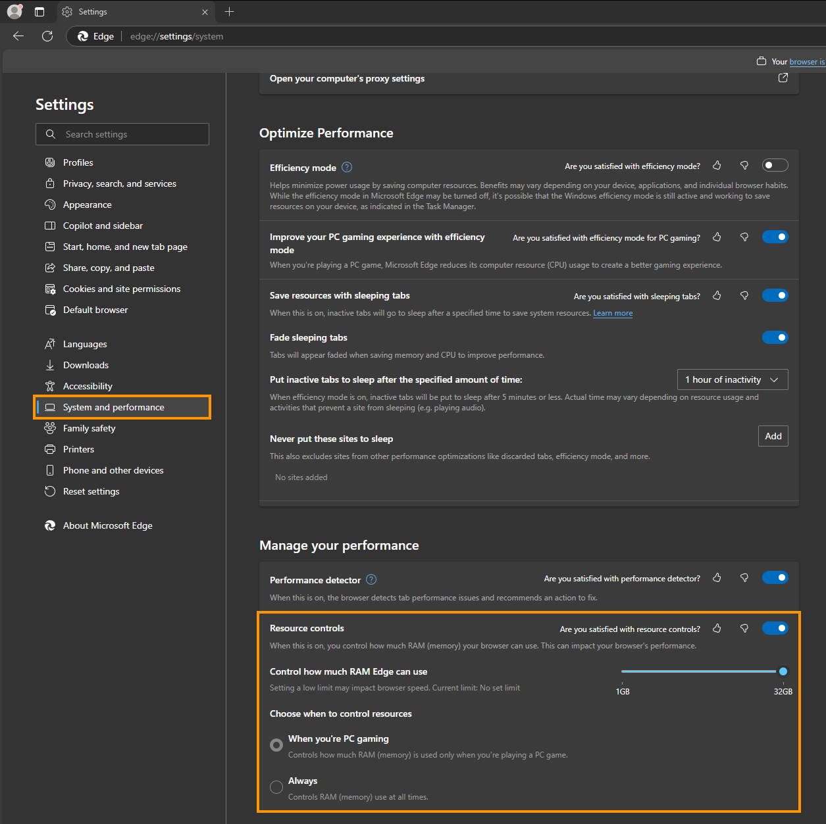Dislike the resource controls feature

(x=744, y=629)
